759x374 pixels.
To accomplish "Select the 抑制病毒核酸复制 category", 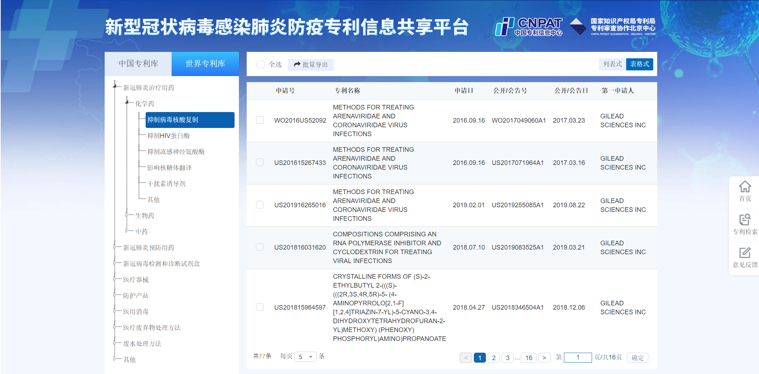I will pos(190,120).
